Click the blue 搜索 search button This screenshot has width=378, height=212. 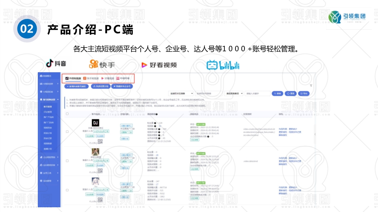point(277,93)
